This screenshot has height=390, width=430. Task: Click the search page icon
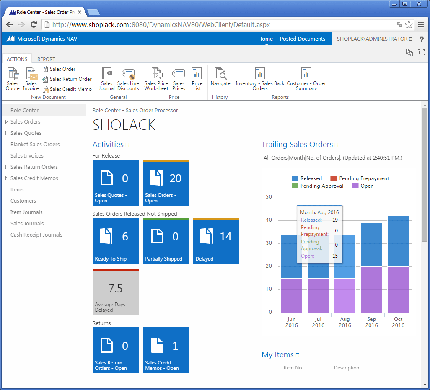(409, 52)
